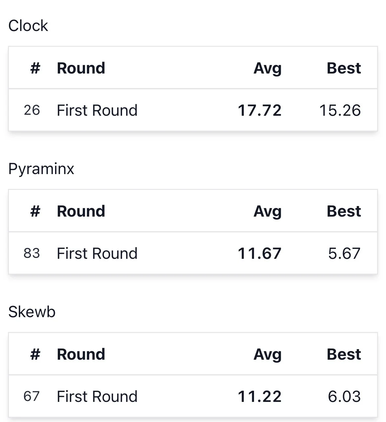The image size is (386, 422).
Task: Select the Skewb best time 6.03
Action: coord(344,397)
